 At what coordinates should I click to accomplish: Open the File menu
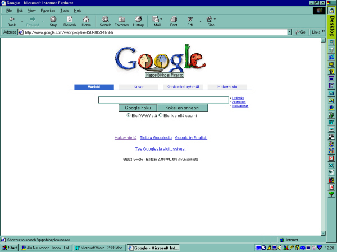(x=9, y=11)
